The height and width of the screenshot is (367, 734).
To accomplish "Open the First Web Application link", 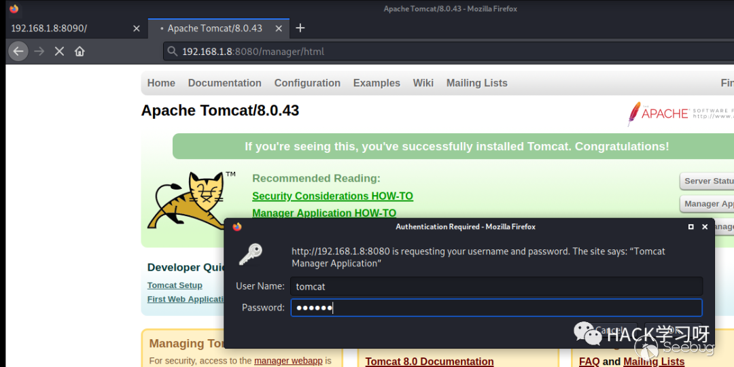I will tap(186, 299).
